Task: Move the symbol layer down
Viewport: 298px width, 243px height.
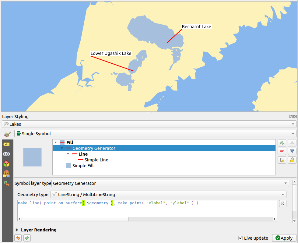Action: pos(292,151)
